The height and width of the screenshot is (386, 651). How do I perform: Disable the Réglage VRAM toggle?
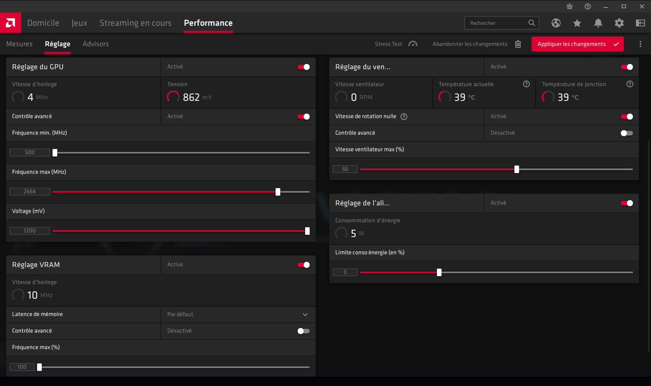304,265
